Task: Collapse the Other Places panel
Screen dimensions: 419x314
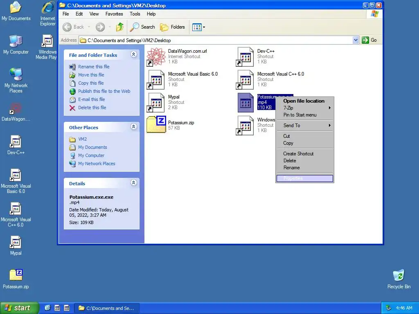Action: coord(134,127)
